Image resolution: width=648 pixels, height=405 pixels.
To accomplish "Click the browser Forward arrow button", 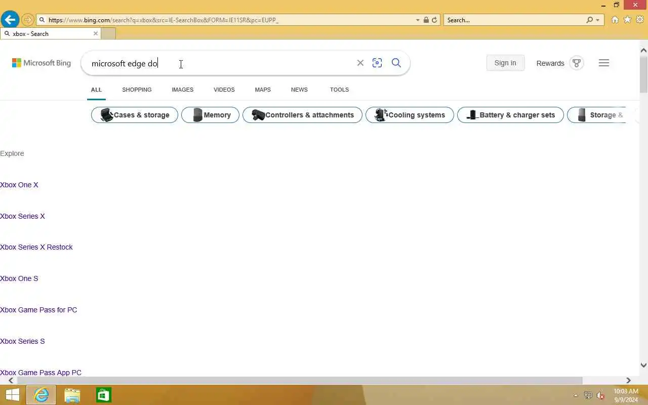I will pos(28,20).
